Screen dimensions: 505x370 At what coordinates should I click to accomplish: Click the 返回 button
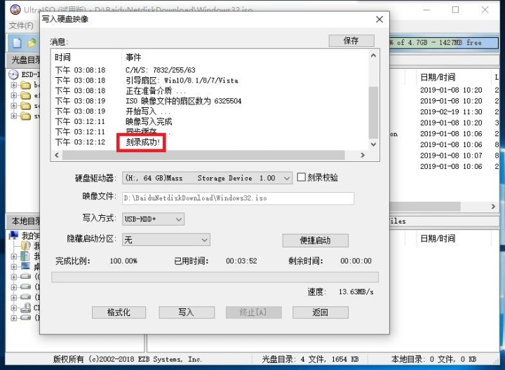(321, 313)
